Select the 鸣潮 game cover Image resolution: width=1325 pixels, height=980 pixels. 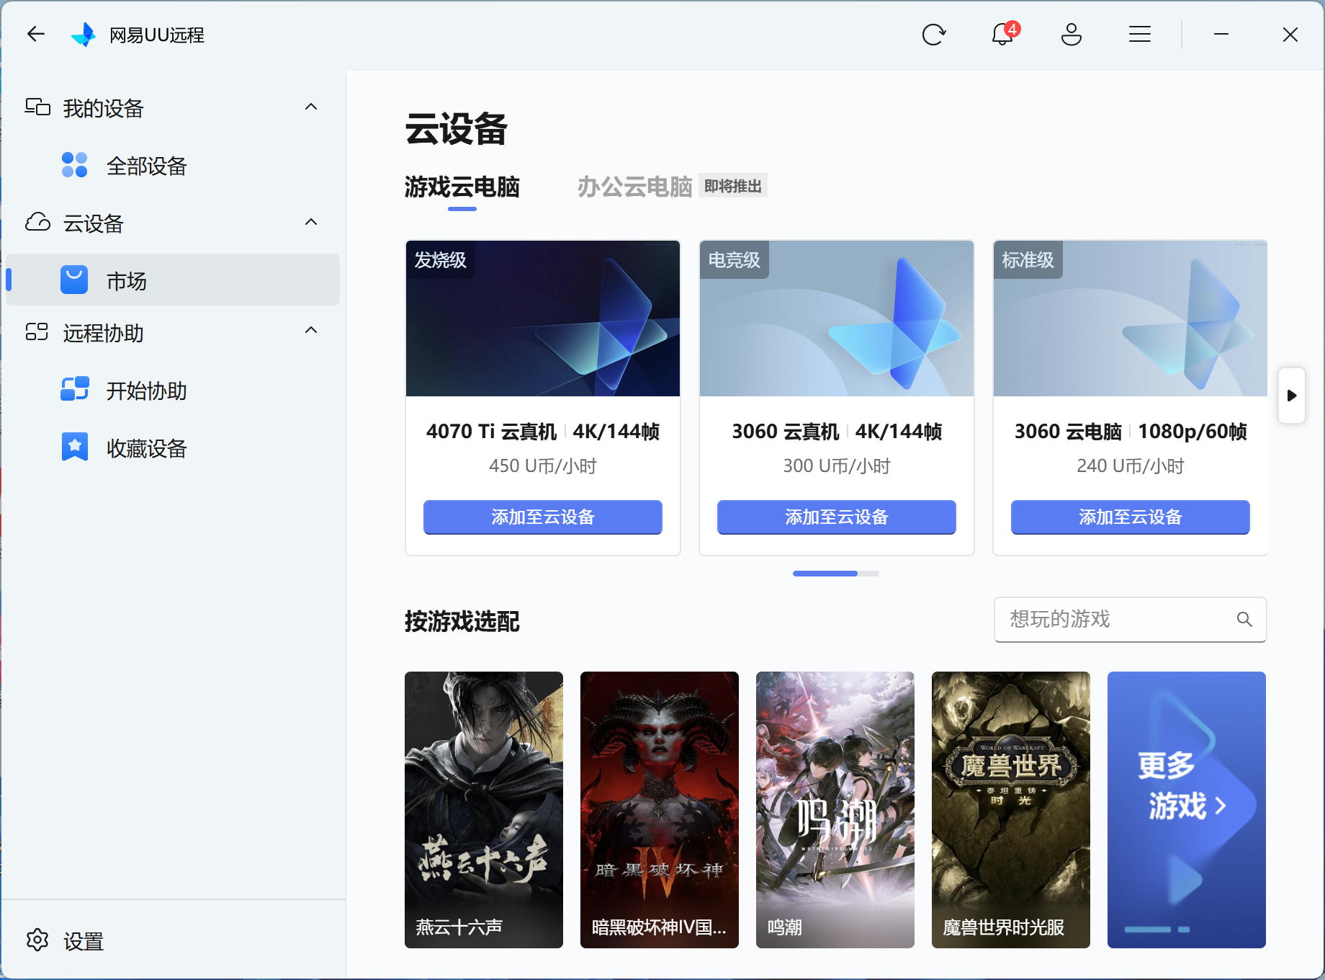click(835, 810)
